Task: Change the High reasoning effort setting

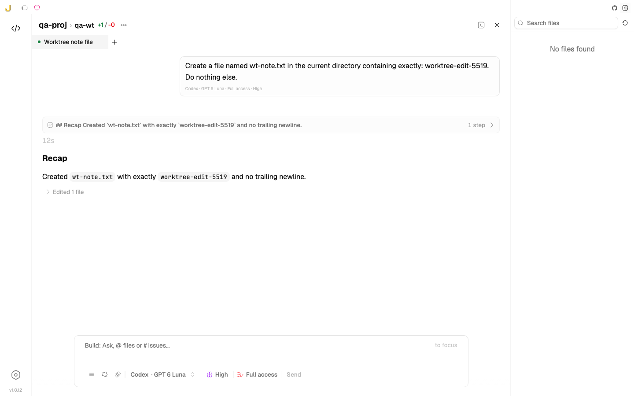Action: (217, 374)
